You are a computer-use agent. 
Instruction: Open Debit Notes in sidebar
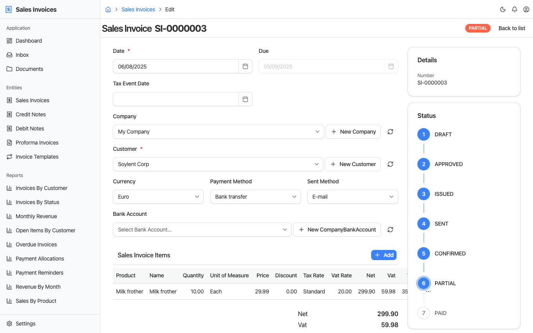coord(30,128)
